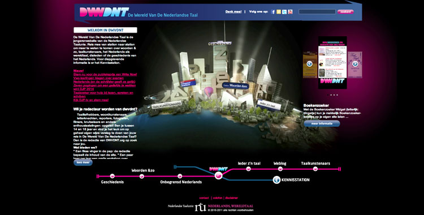Image resolution: width=424 pixels, height=215 pixels.
Task: Click the Twitter bird icon
Action: [284, 12]
